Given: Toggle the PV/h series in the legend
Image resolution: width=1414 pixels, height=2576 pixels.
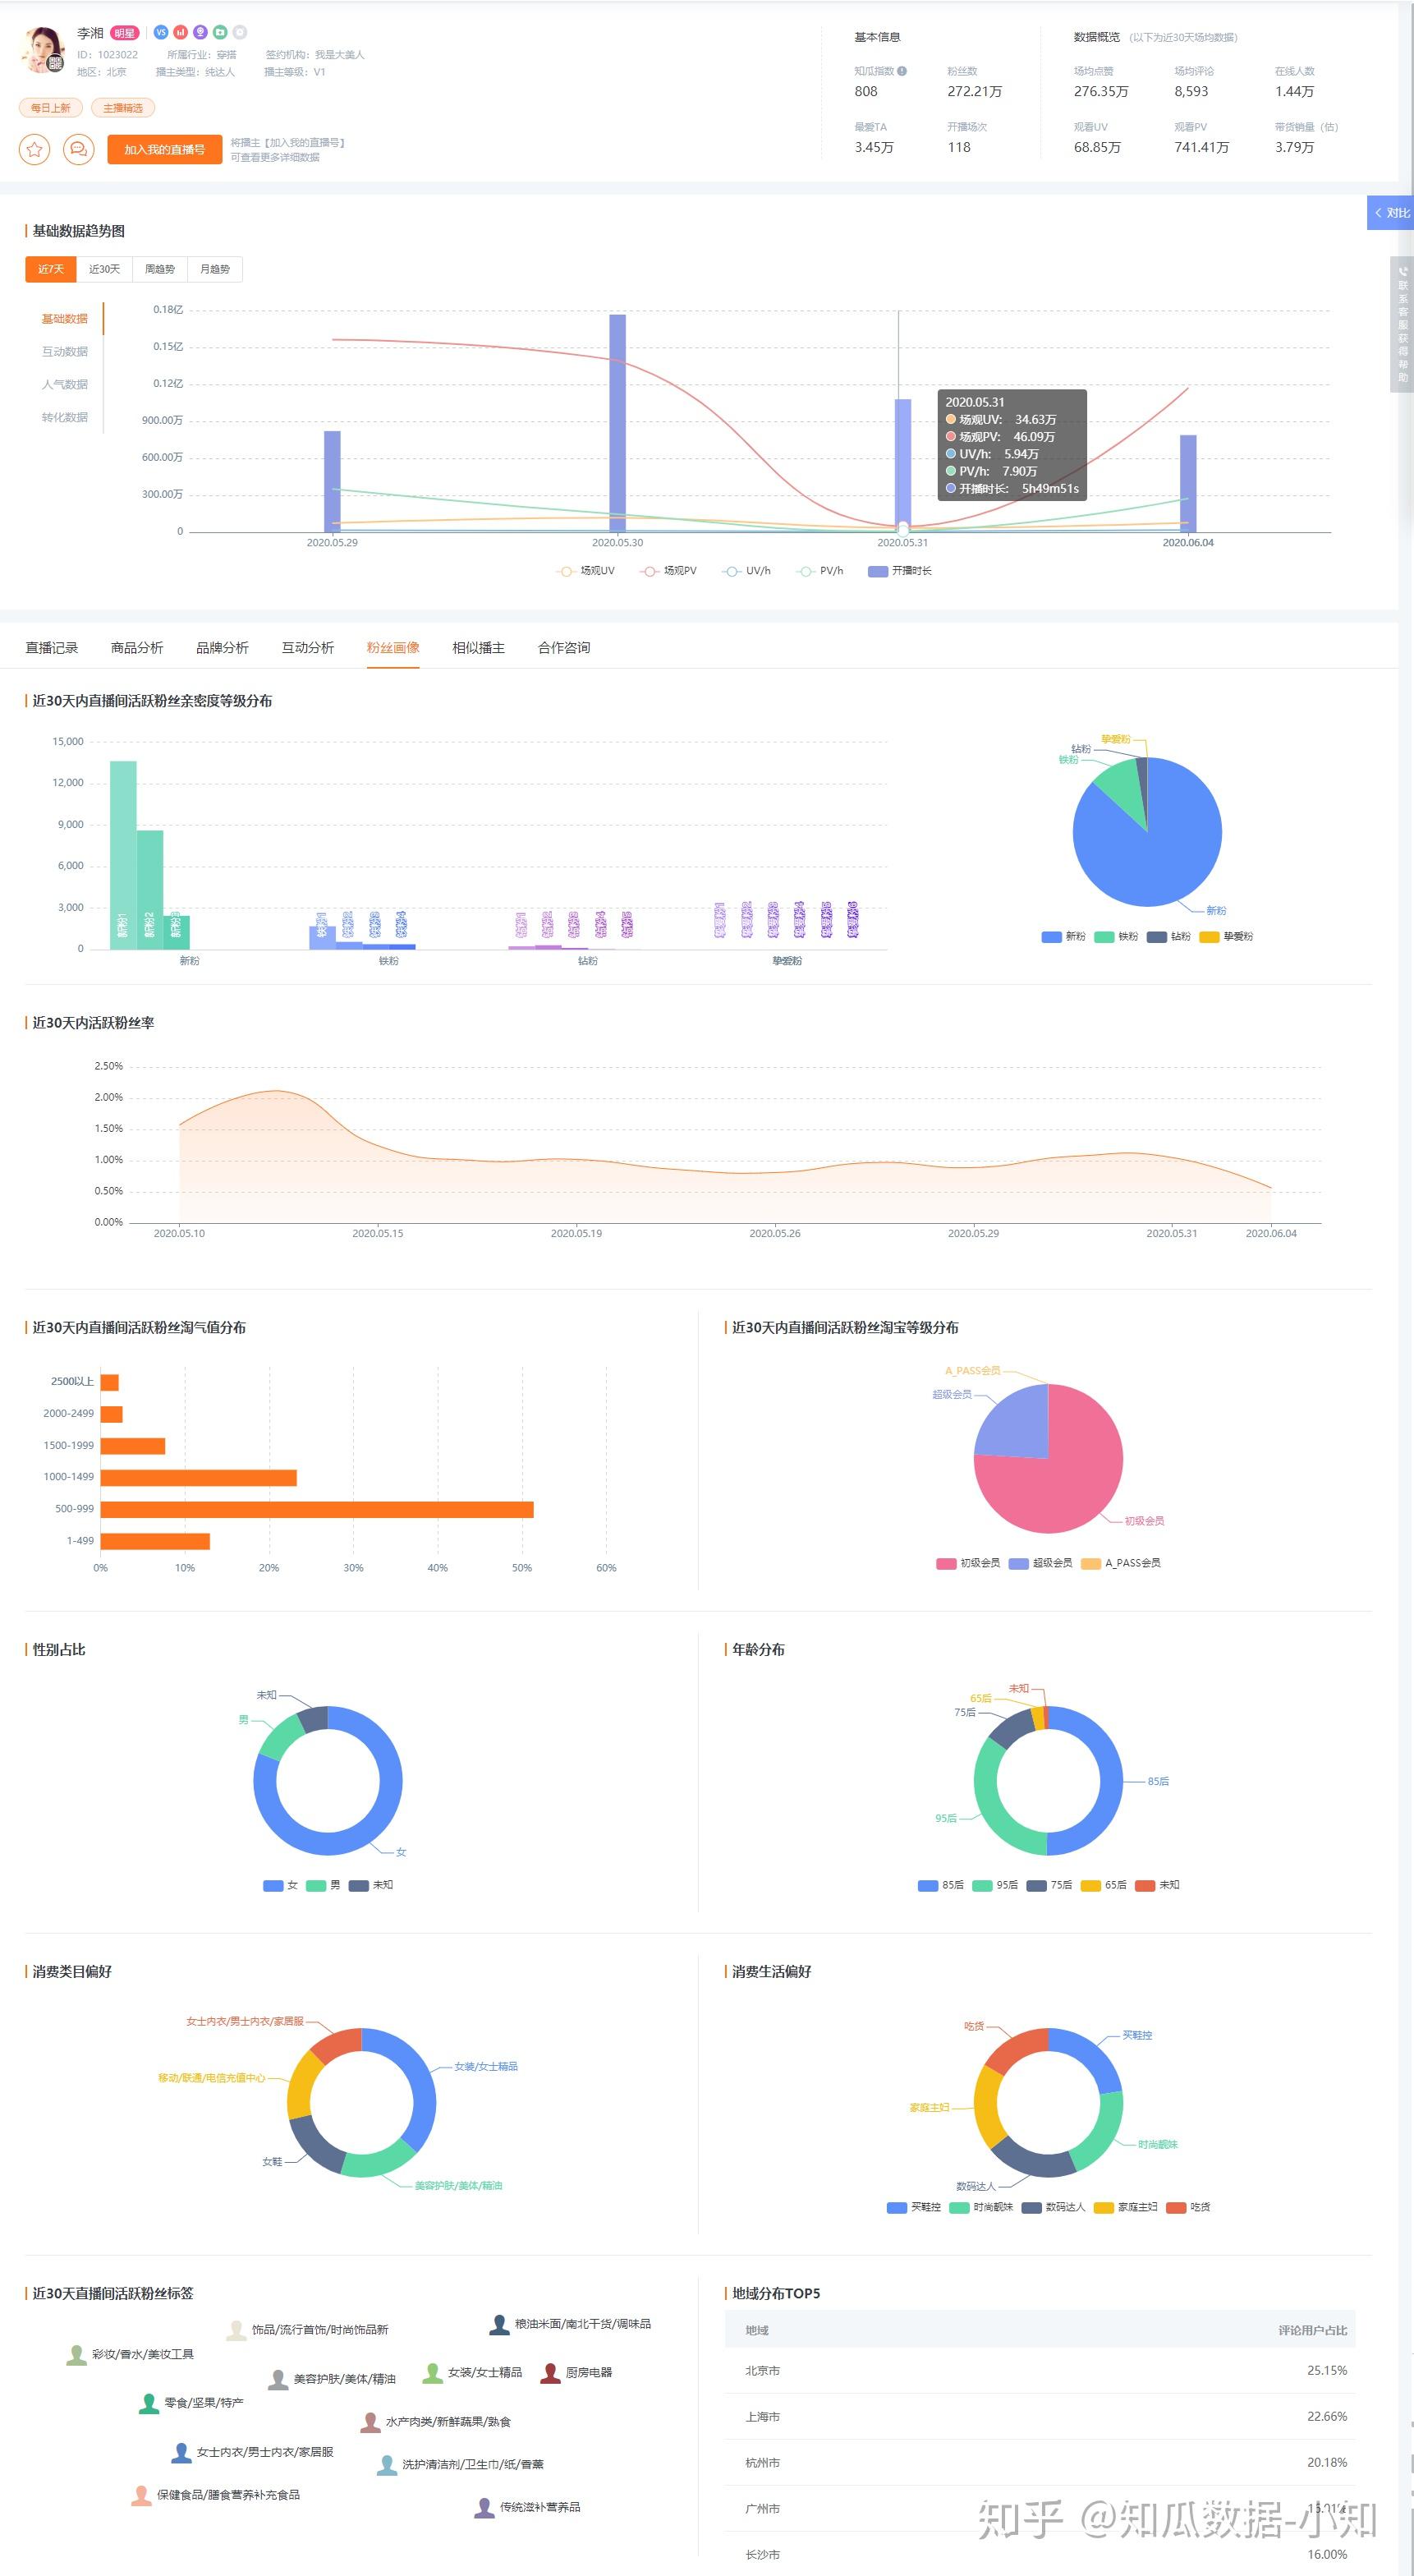Looking at the screenshot, I should pos(820,571).
